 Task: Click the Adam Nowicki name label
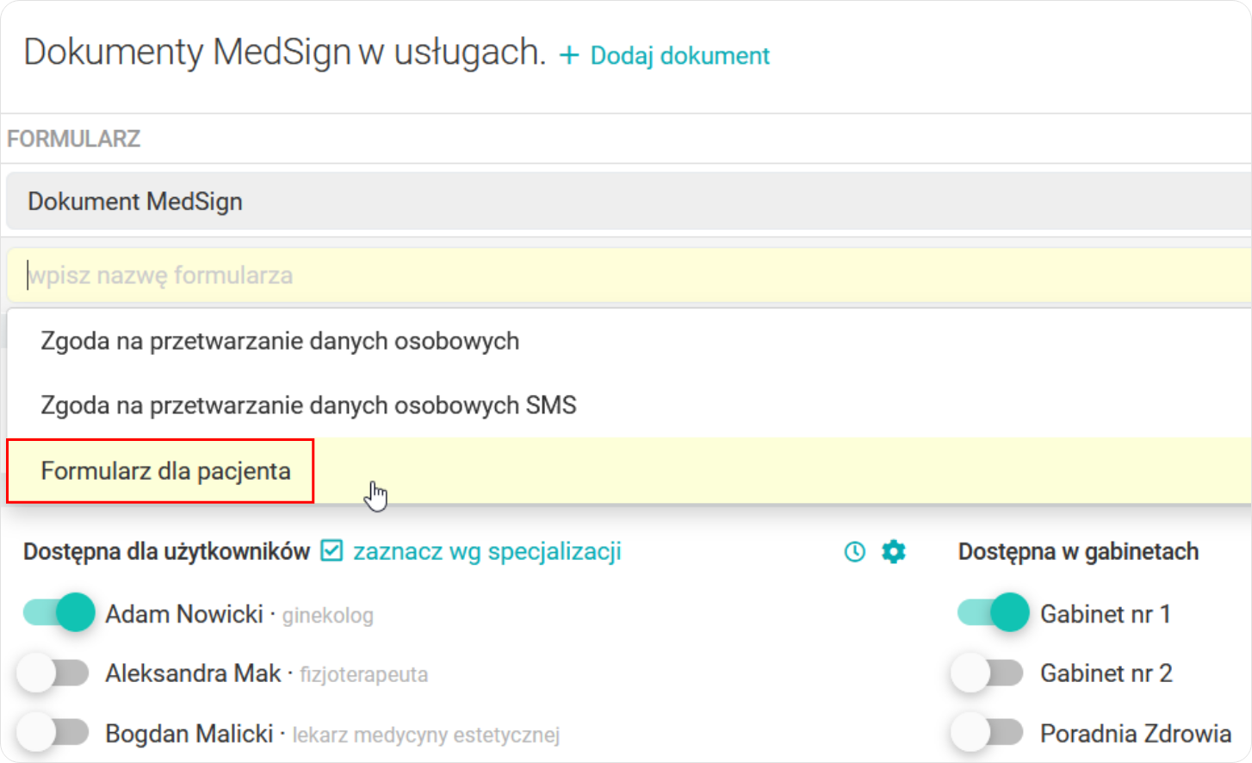tap(184, 614)
